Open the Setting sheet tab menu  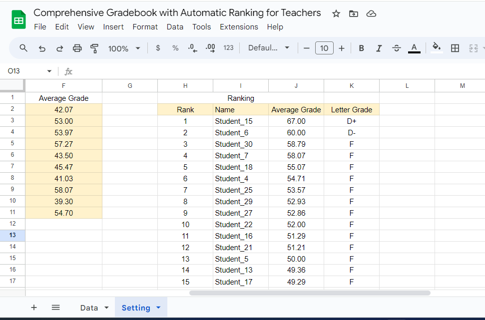158,308
